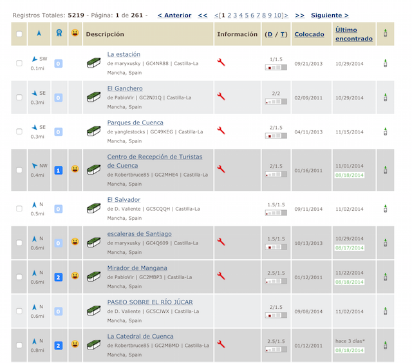Check the box for El Salvador row
412x363 pixels.
point(19,208)
